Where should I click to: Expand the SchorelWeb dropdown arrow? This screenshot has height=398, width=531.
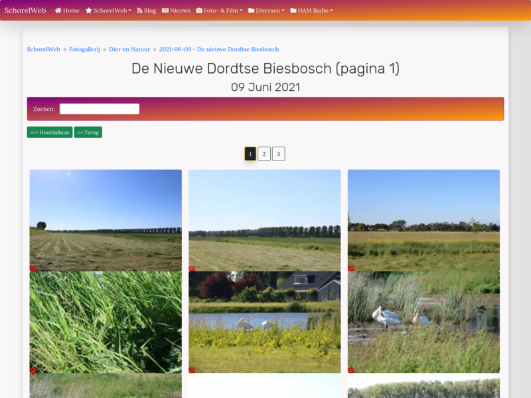pos(129,11)
